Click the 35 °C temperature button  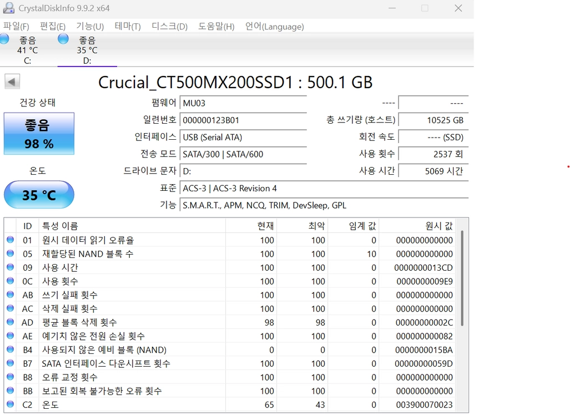[x=39, y=195]
